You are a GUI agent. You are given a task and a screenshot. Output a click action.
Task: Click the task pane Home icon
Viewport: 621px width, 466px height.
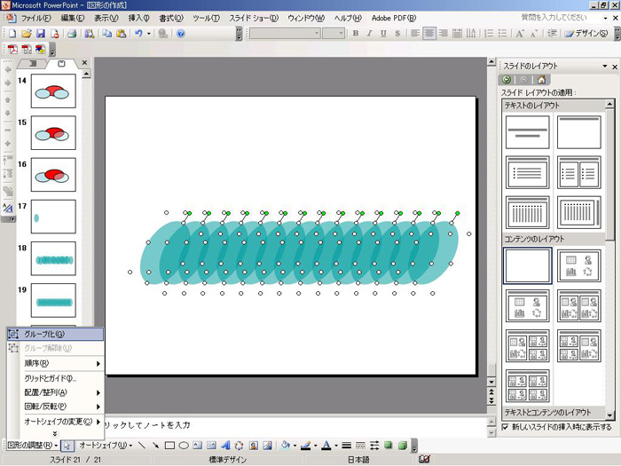click(x=541, y=80)
